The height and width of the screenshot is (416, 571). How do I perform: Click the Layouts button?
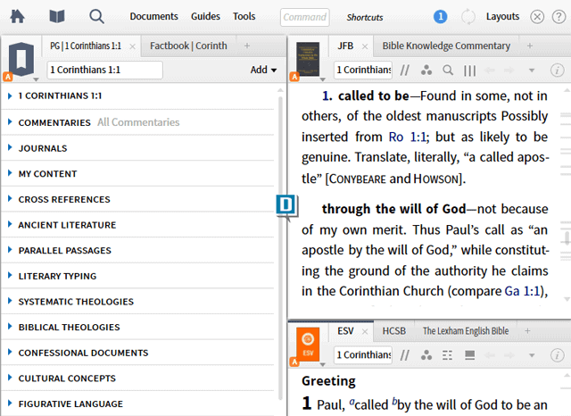(503, 16)
